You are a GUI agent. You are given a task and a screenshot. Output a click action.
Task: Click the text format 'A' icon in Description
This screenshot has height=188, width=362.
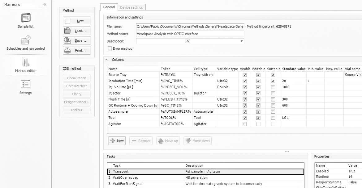[x=188, y=41]
